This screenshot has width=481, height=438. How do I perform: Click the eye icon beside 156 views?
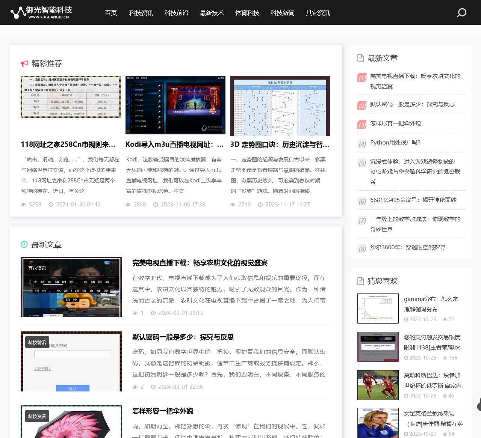(445, 358)
